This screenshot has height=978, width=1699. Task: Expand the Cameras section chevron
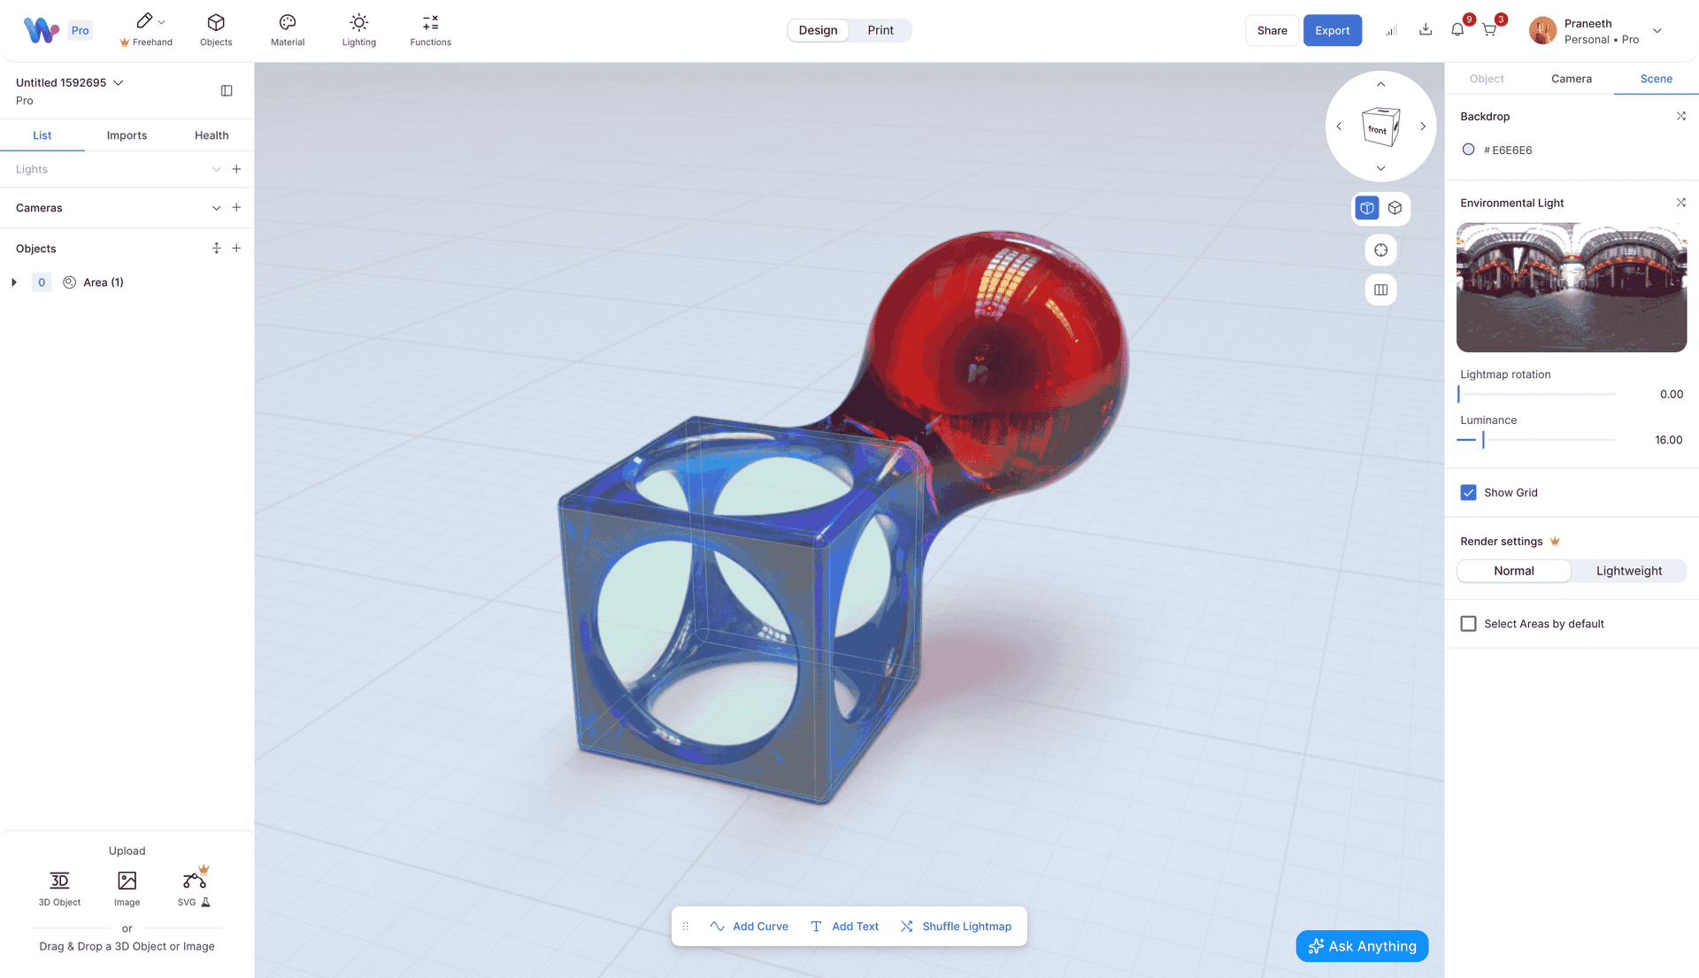pyautogui.click(x=216, y=208)
